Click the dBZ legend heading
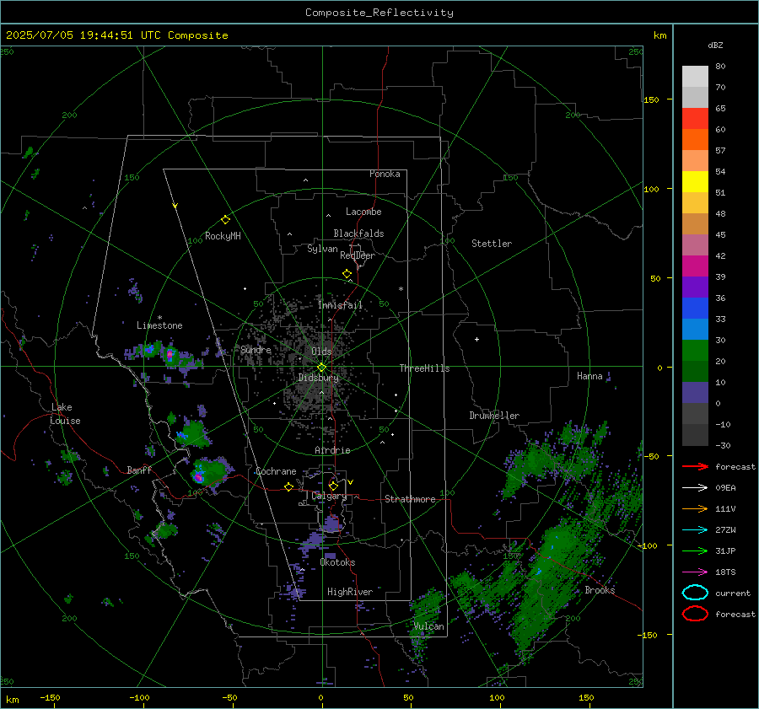 pyautogui.click(x=715, y=45)
